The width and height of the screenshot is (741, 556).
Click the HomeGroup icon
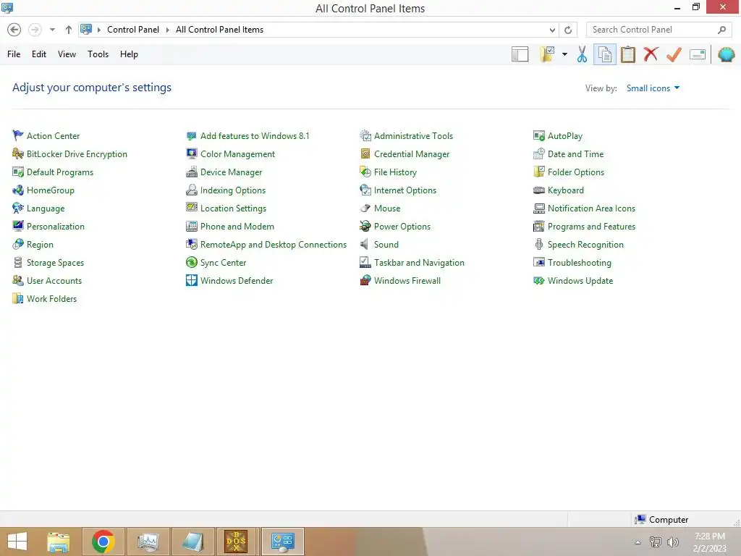coord(18,190)
